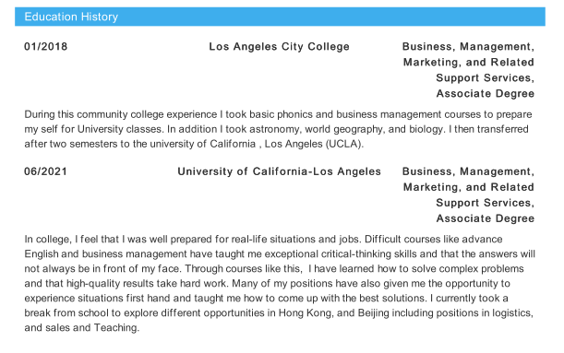The height and width of the screenshot is (353, 564).
Task: Click 'and sales and Teaching.' line
Action: [x=81, y=327]
